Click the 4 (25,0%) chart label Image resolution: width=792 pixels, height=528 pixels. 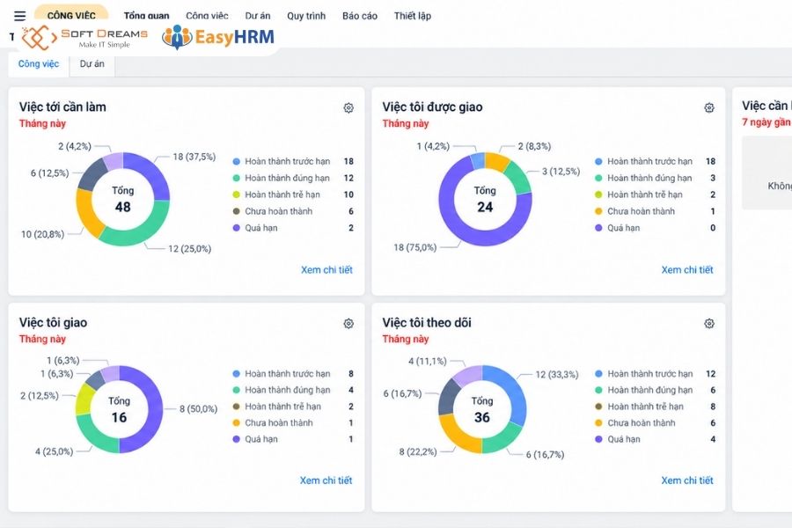point(54,451)
